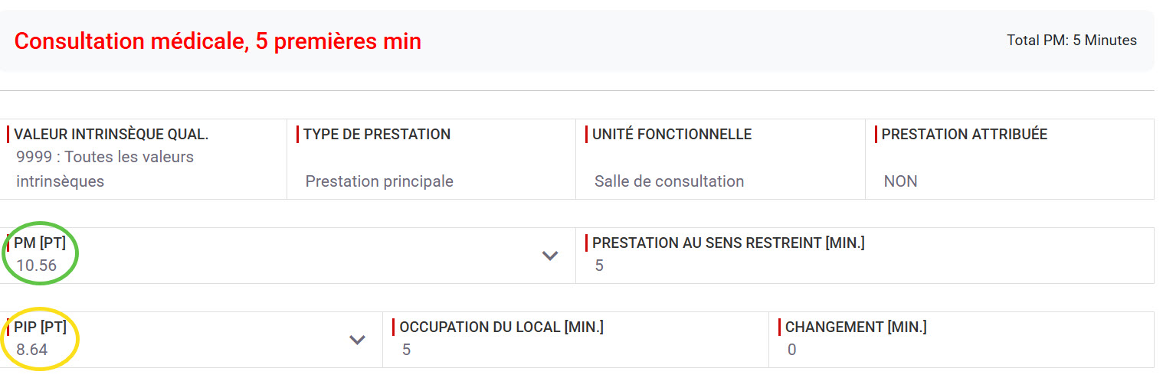Select the 9999 Toutes les valeurs intrinsèques text
Screen dimensions: 1163x391
105,169
